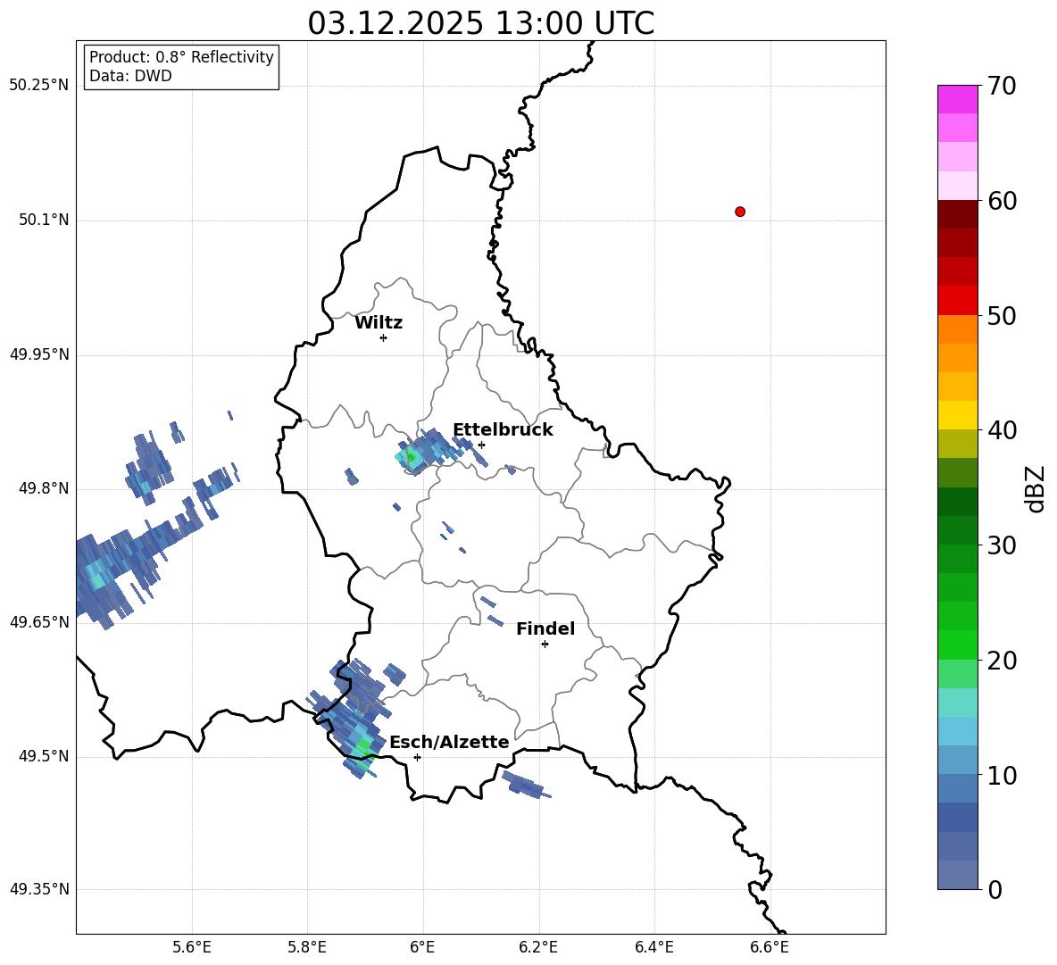Click the Ettelbruck city label

pos(503,430)
